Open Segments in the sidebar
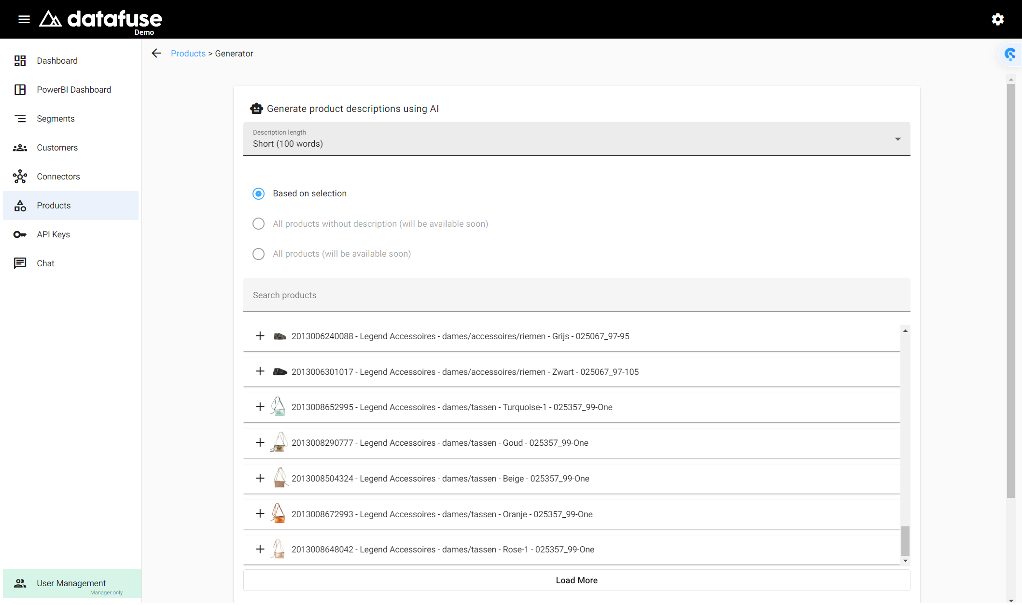 (x=70, y=119)
